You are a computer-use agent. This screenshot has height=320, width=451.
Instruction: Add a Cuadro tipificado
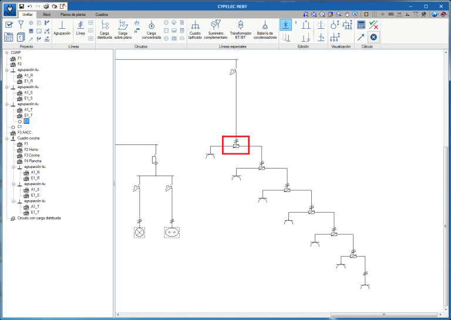click(x=195, y=30)
